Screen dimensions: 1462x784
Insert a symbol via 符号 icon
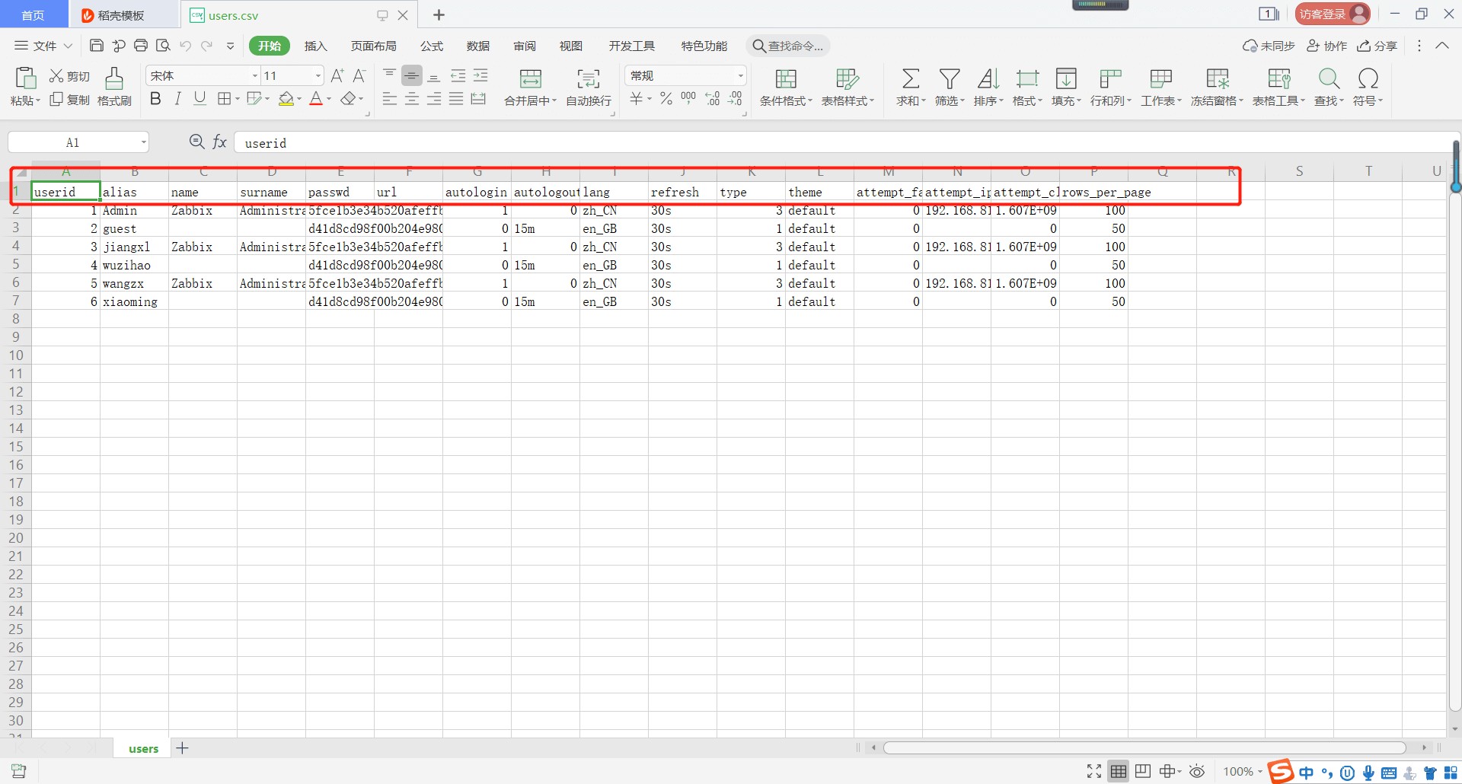pos(1366,84)
